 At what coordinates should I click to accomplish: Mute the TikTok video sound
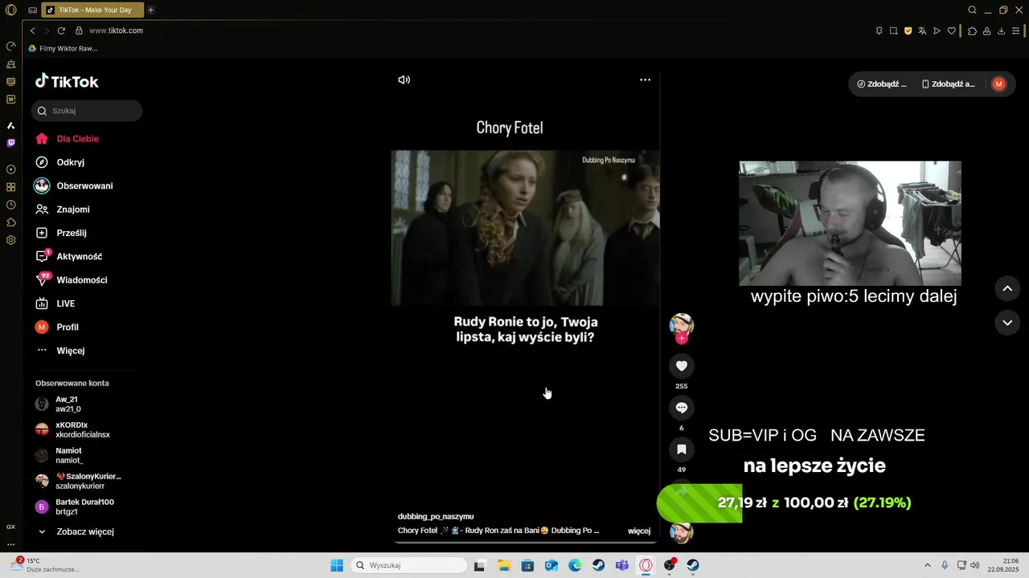pyautogui.click(x=404, y=79)
